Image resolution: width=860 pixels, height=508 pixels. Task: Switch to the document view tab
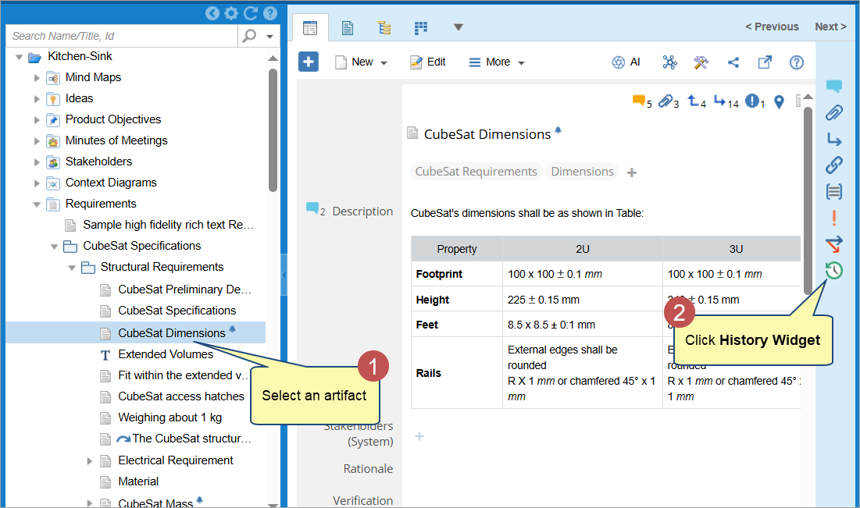pos(348,27)
